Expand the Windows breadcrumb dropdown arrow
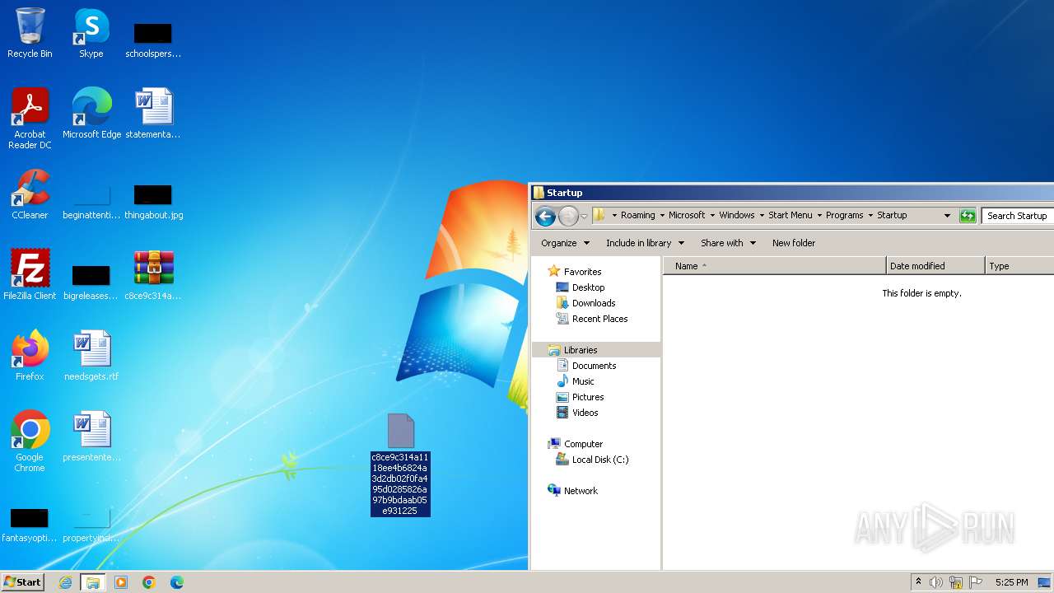The width and height of the screenshot is (1054, 593). (x=762, y=216)
